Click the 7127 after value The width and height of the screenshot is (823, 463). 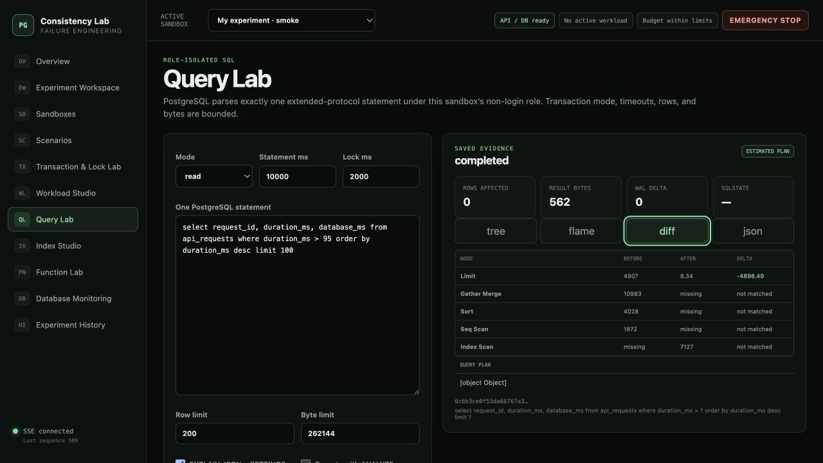(687, 347)
